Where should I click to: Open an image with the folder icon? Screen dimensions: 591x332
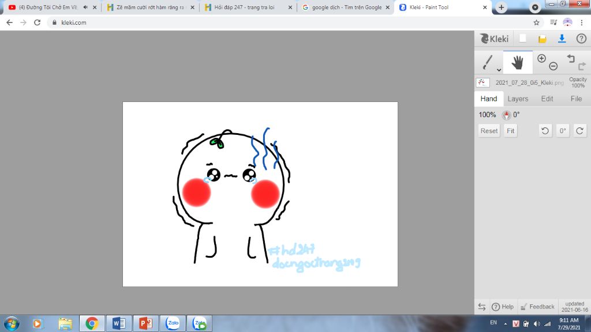pos(542,39)
